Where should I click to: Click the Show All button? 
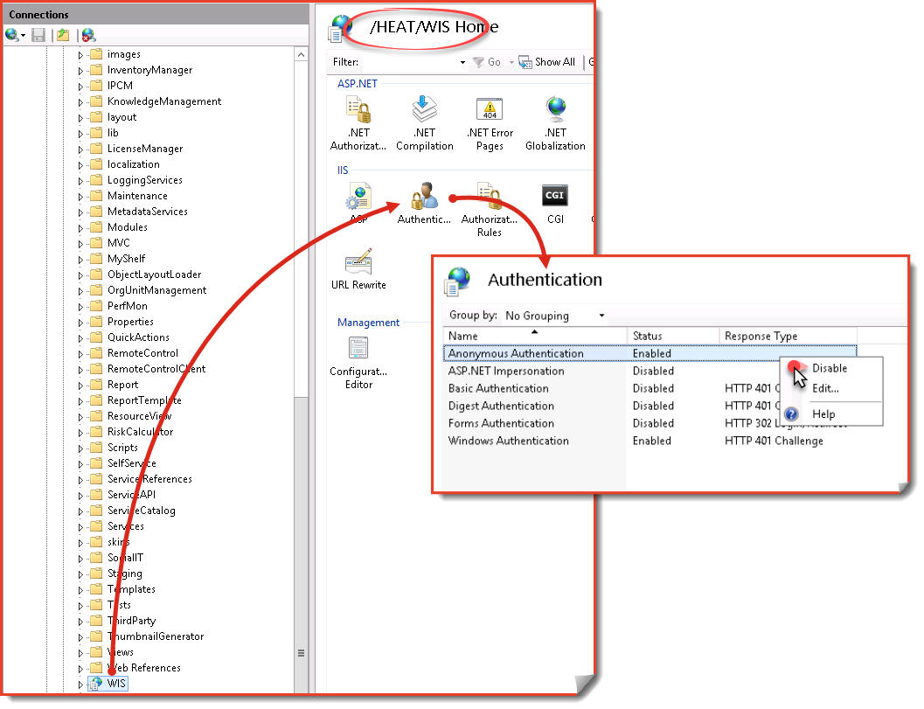pos(546,62)
